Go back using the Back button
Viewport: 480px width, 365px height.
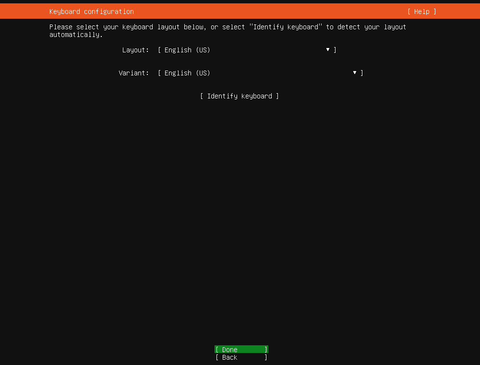[241, 357]
